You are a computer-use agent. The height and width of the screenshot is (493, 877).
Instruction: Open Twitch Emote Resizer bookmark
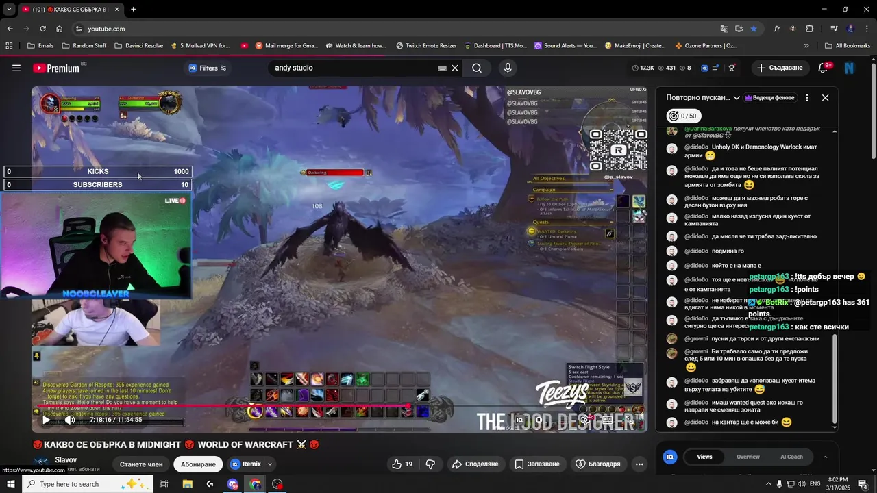(x=426, y=46)
